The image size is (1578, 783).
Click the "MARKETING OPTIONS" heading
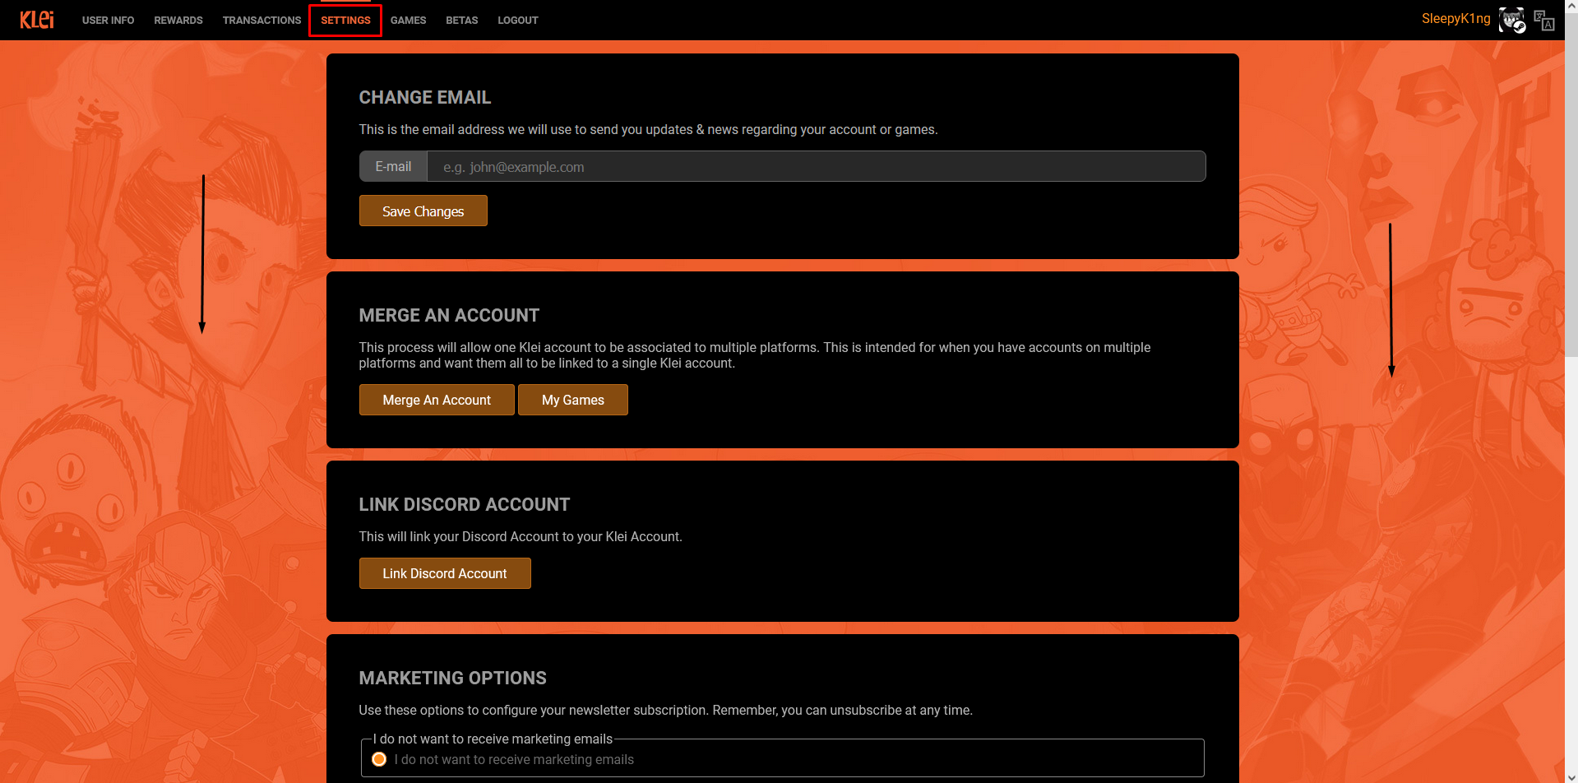pyautogui.click(x=452, y=678)
